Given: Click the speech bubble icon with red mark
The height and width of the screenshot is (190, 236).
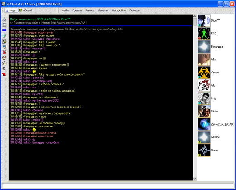Looking at the screenshot, I should [5, 58].
